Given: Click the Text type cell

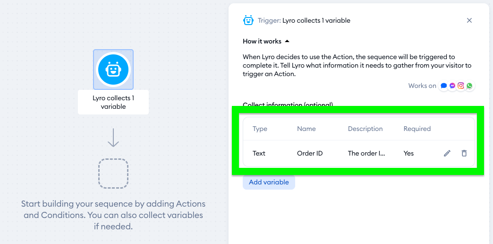Looking at the screenshot, I should [259, 153].
